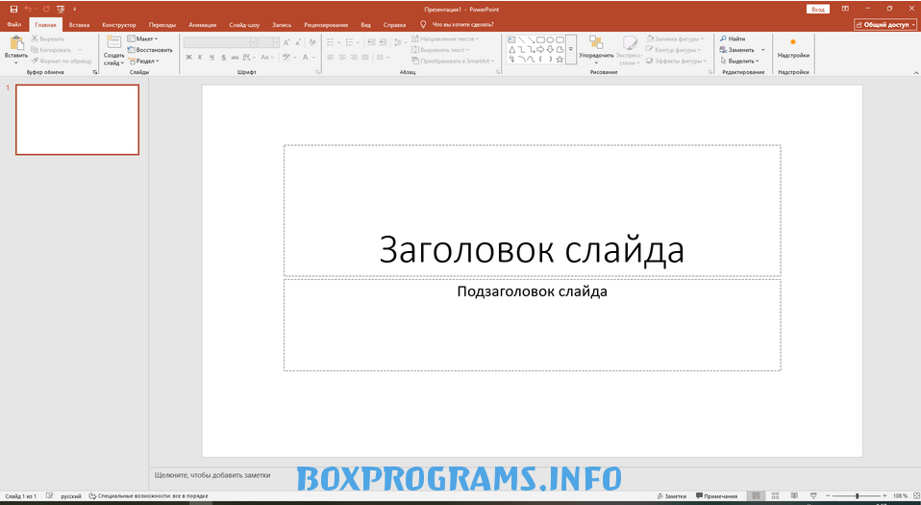Screen dimensions: 921x505
Task: Toggle the Примечания comments pane in status bar
Action: [715, 496]
